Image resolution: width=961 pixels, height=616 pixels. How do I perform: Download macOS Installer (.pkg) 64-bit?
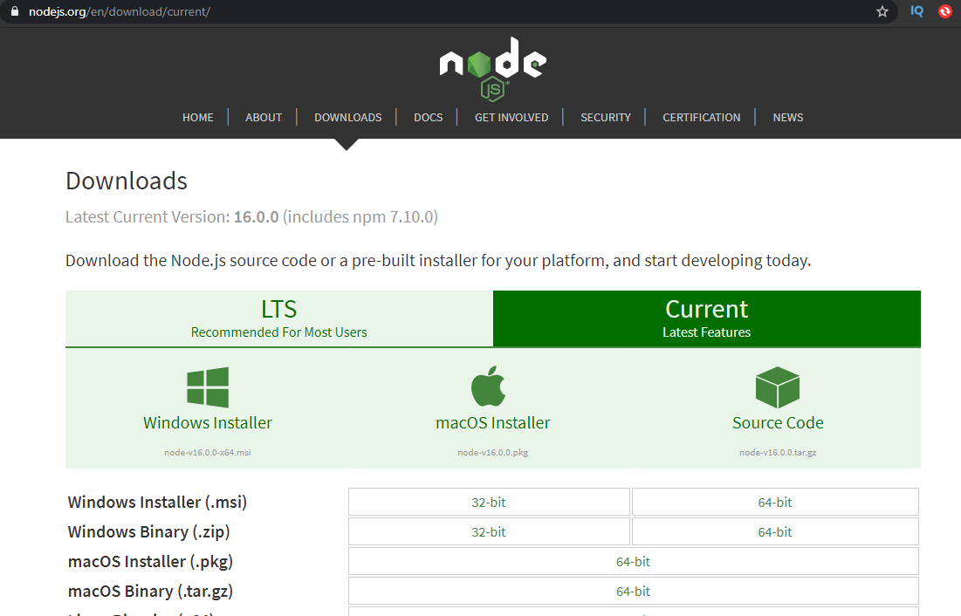pos(633,561)
